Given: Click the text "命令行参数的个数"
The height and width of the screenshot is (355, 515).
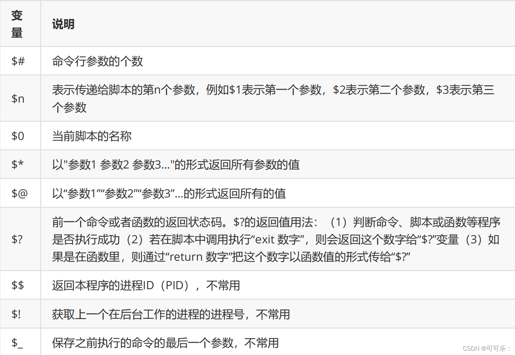Looking at the screenshot, I should tap(97, 61).
